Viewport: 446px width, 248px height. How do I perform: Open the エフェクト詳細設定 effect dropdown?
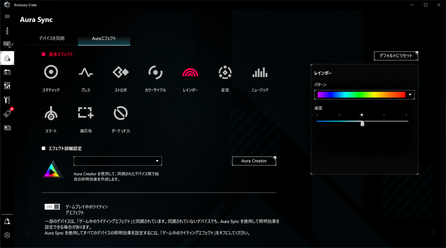(118, 161)
